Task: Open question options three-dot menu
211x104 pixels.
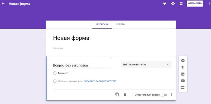Action: (x=171, y=95)
